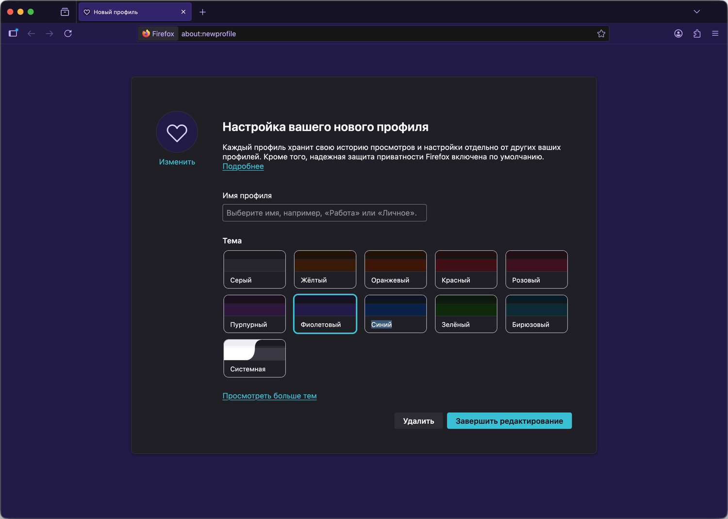Reload the current page

68,33
